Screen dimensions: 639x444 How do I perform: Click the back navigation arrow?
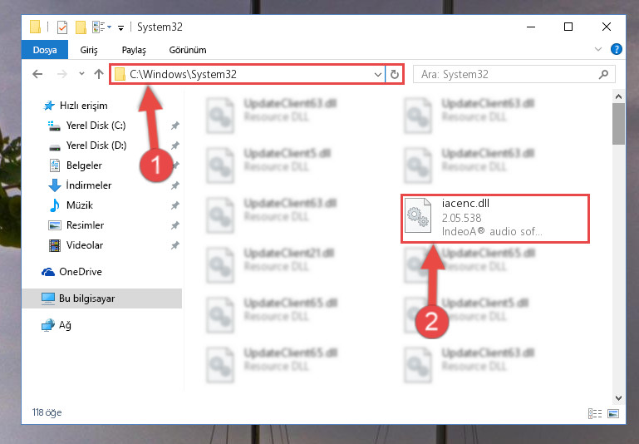[37, 74]
